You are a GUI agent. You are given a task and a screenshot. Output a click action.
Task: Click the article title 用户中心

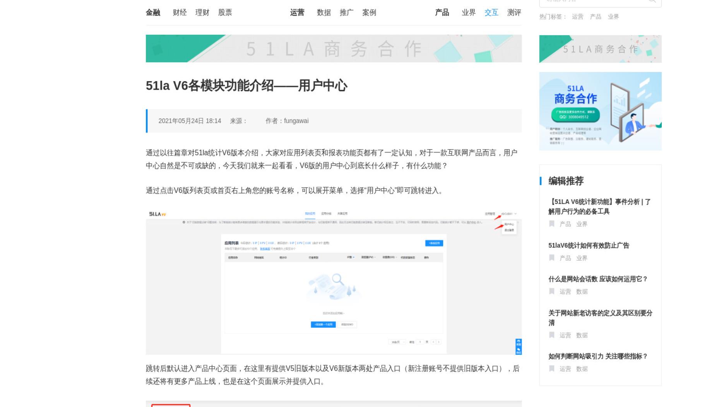[x=247, y=85]
